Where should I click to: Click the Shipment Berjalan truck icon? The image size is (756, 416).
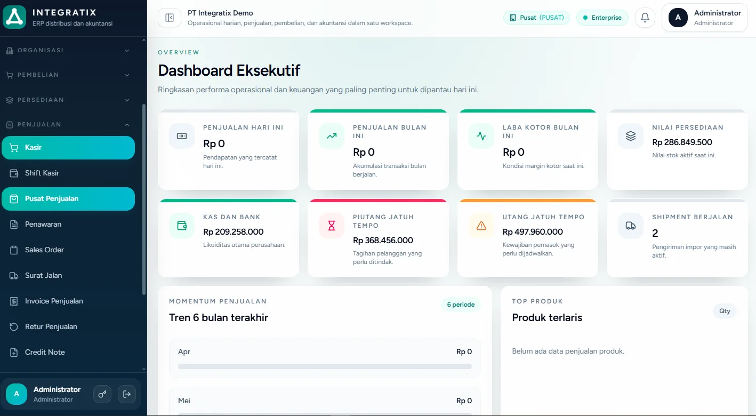point(631,226)
